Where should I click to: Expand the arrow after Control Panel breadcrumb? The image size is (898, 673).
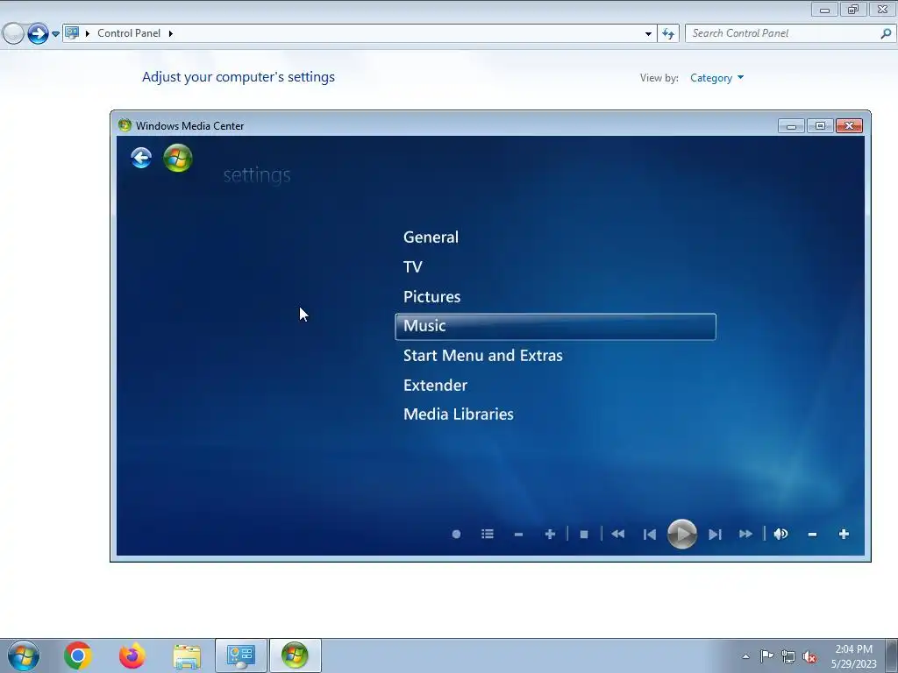point(171,34)
